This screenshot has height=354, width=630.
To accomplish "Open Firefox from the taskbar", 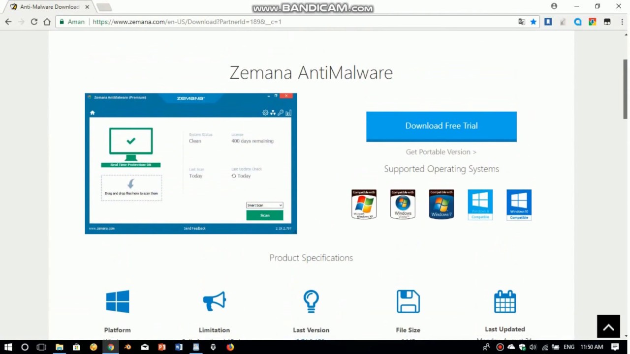I will (230, 347).
